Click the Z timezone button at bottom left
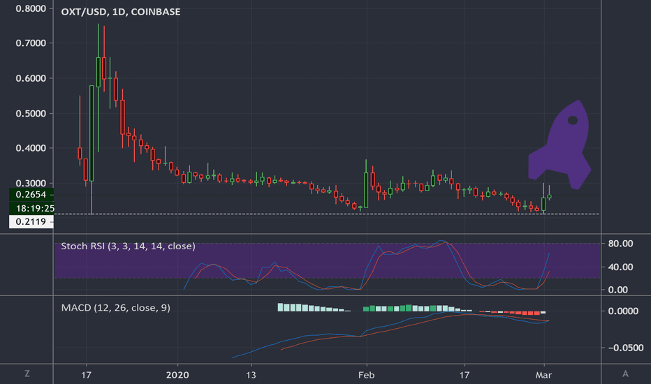 click(27, 374)
